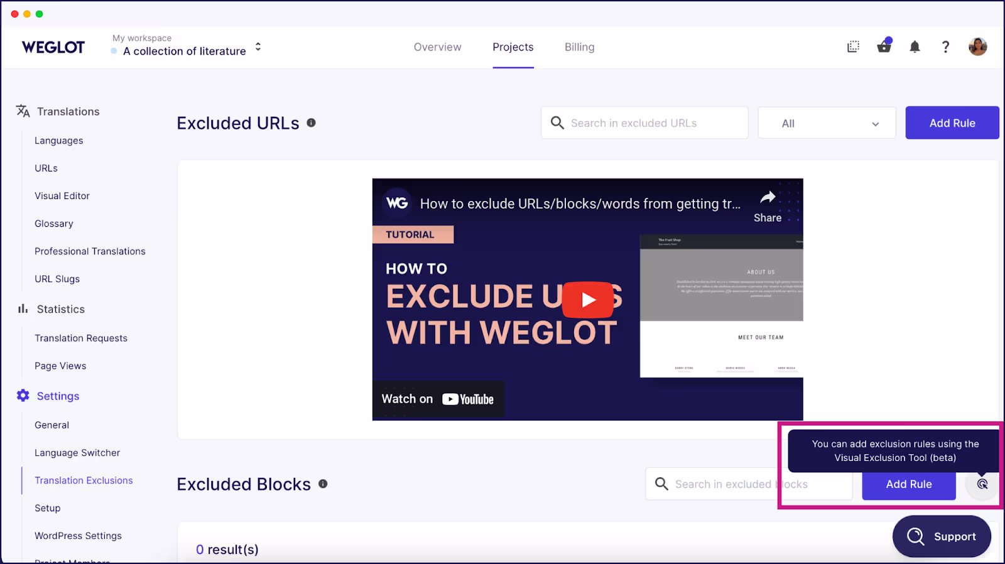Click the Settings section header

[x=58, y=396]
